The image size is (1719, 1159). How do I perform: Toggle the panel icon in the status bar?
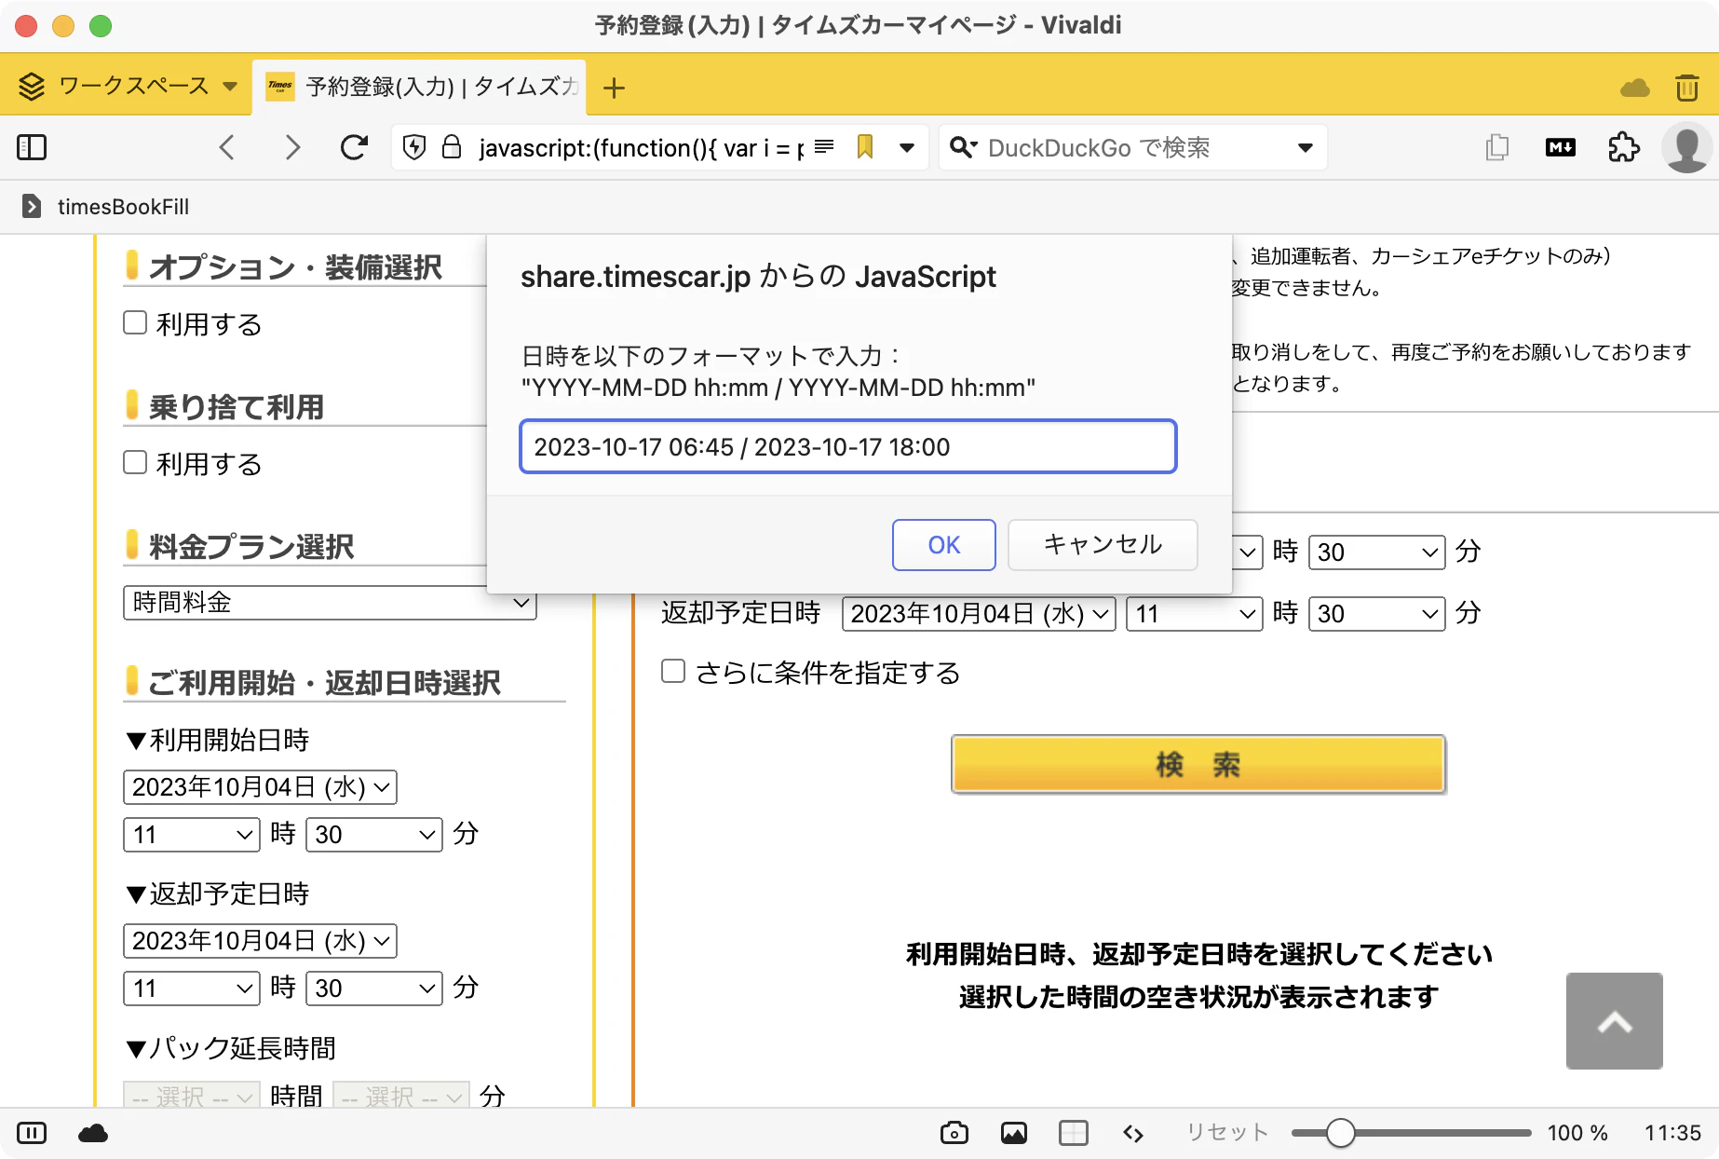(x=32, y=1133)
